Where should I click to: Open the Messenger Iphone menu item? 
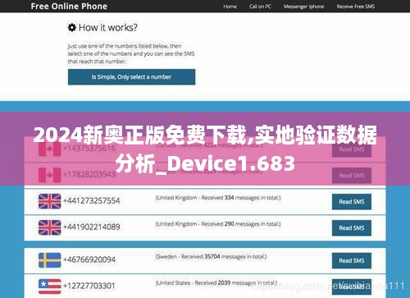click(303, 7)
